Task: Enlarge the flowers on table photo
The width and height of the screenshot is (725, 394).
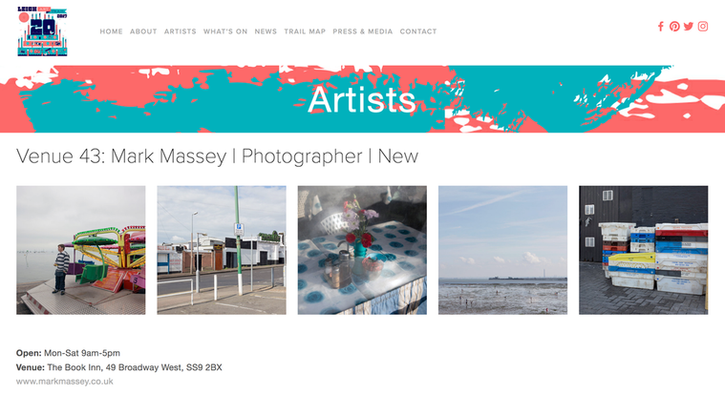Action: pos(362,250)
